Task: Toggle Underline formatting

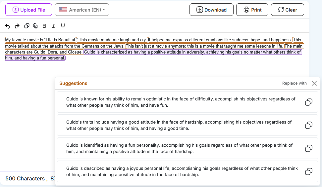Action: pos(63,26)
